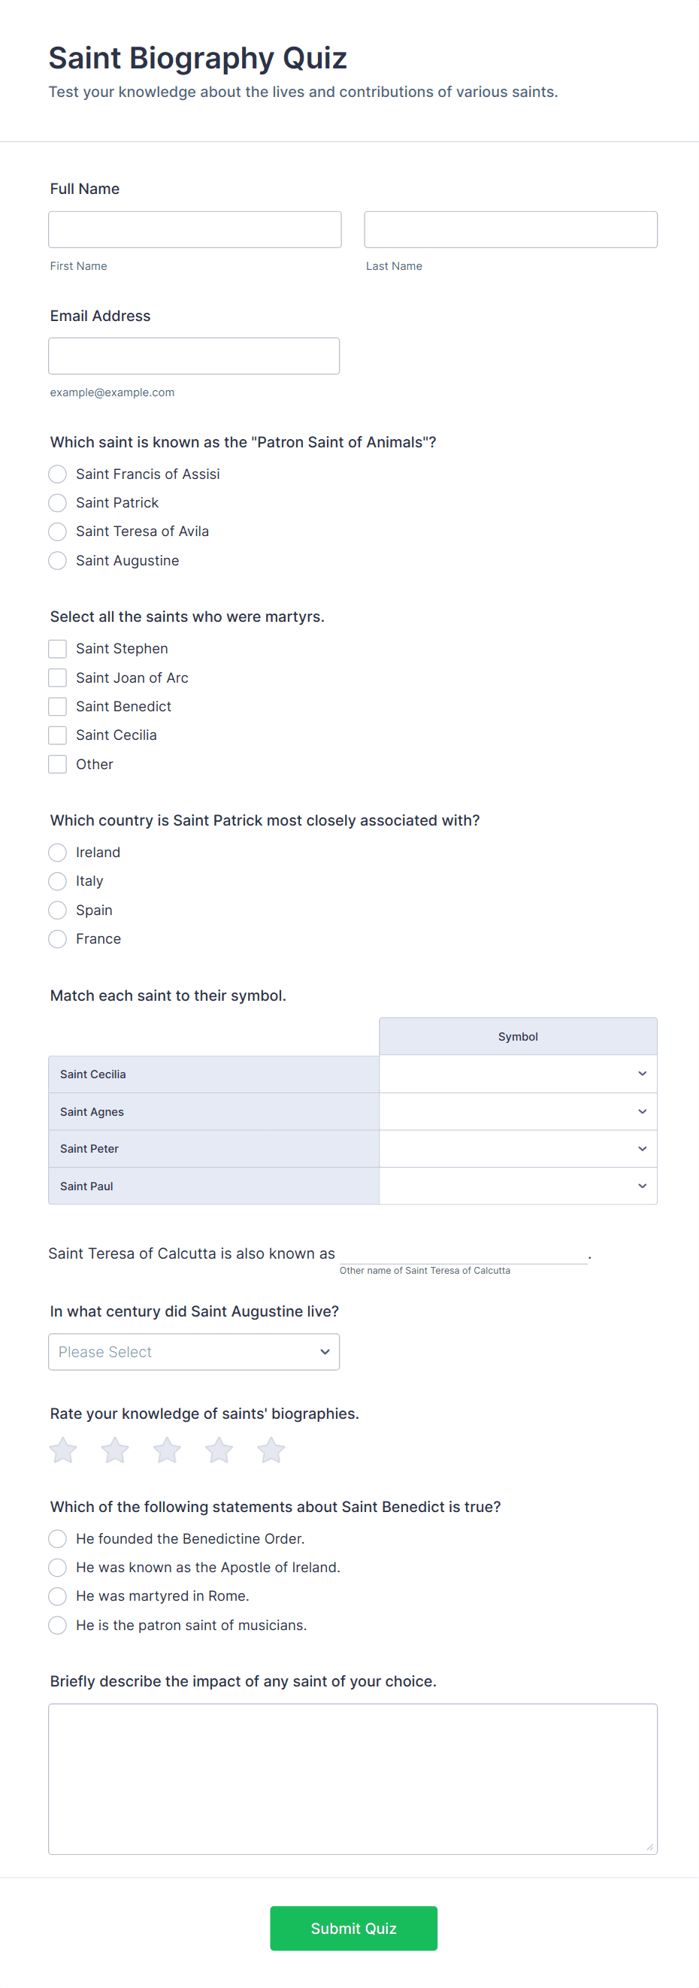Screen dimensions: 699x1988
Task: Click the saint impact description textarea
Action: click(353, 1779)
